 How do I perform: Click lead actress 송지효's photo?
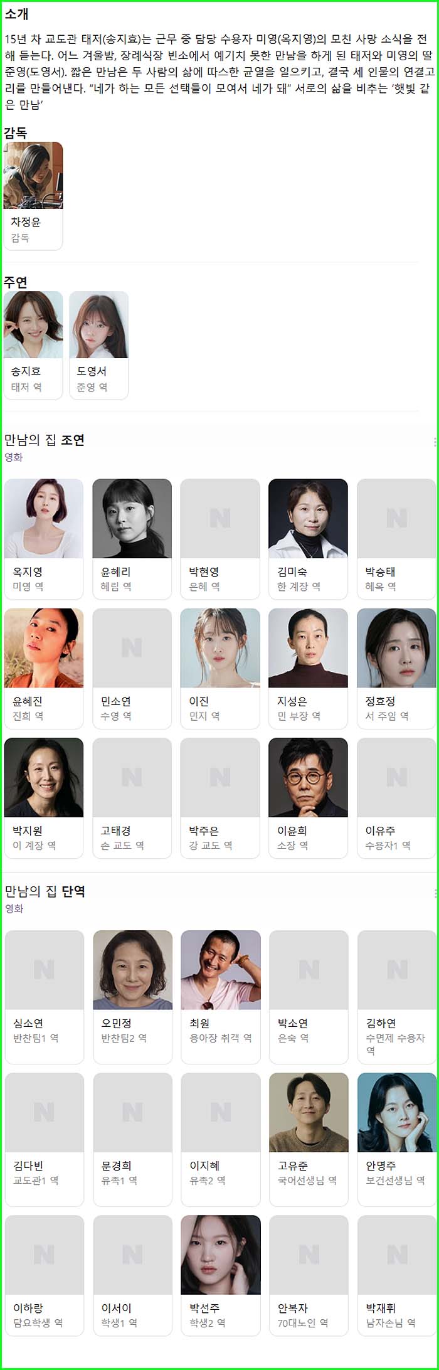[x=33, y=324]
